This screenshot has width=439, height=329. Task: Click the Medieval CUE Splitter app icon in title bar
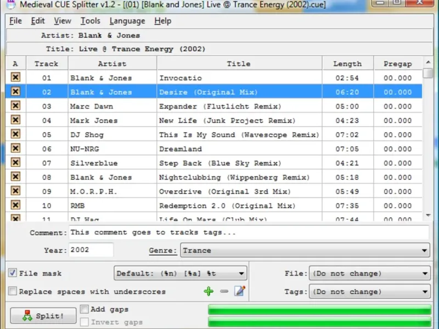[x=10, y=4]
